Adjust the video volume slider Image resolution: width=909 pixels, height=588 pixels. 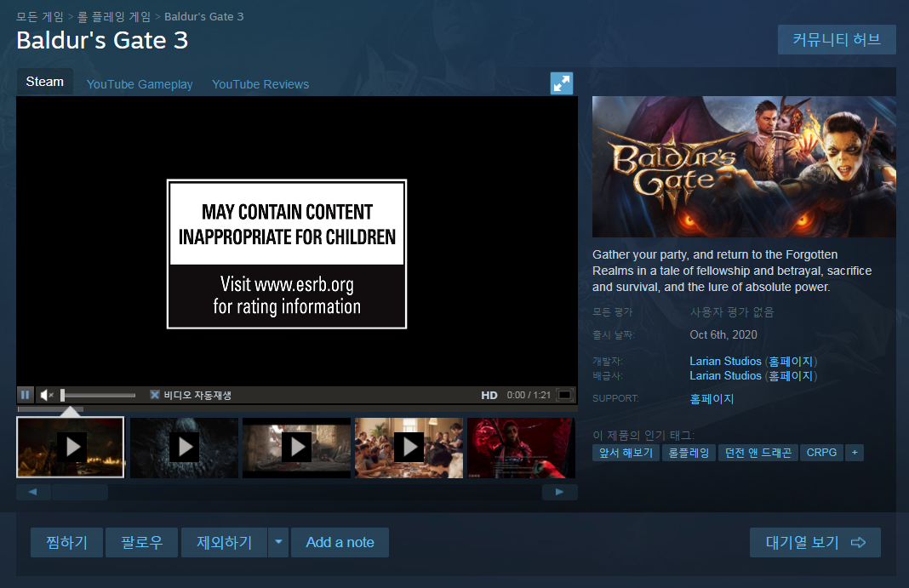[x=98, y=395]
